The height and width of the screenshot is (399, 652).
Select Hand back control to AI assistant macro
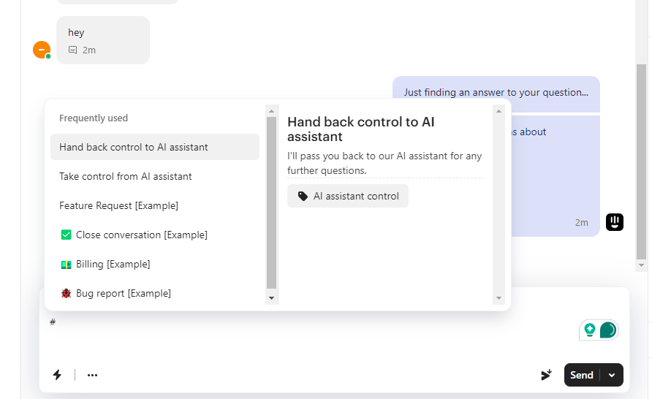134,147
